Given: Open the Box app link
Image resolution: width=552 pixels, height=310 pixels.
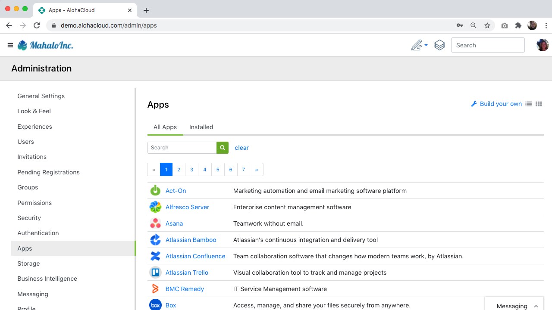Looking at the screenshot, I should pos(171,305).
